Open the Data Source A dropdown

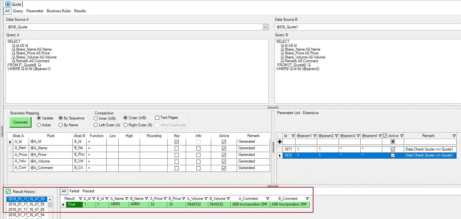[x=265, y=27]
